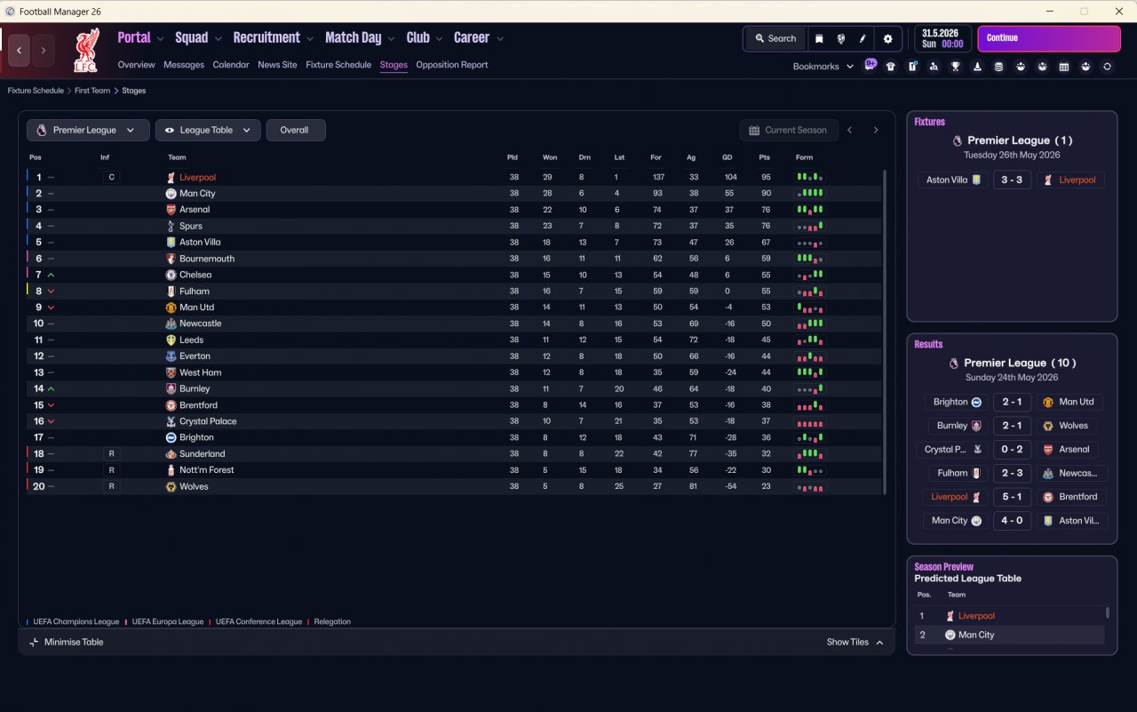Sort table by the GD column header
The width and height of the screenshot is (1137, 712).
(728, 157)
